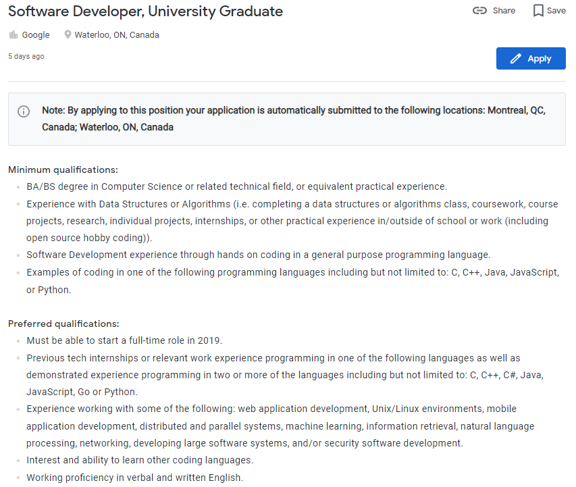Click the Software Developer, University Graduate title
This screenshot has width=576, height=487.
145,11
